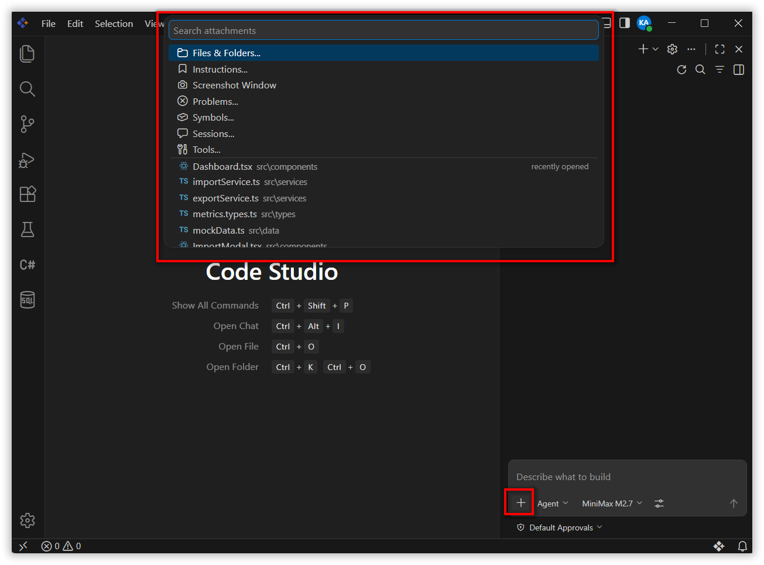Maximize the chat panel
The image size is (764, 565).
[x=720, y=49]
